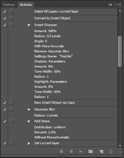Toggle checkmark for Gaussian Blur step

pos(5,109)
